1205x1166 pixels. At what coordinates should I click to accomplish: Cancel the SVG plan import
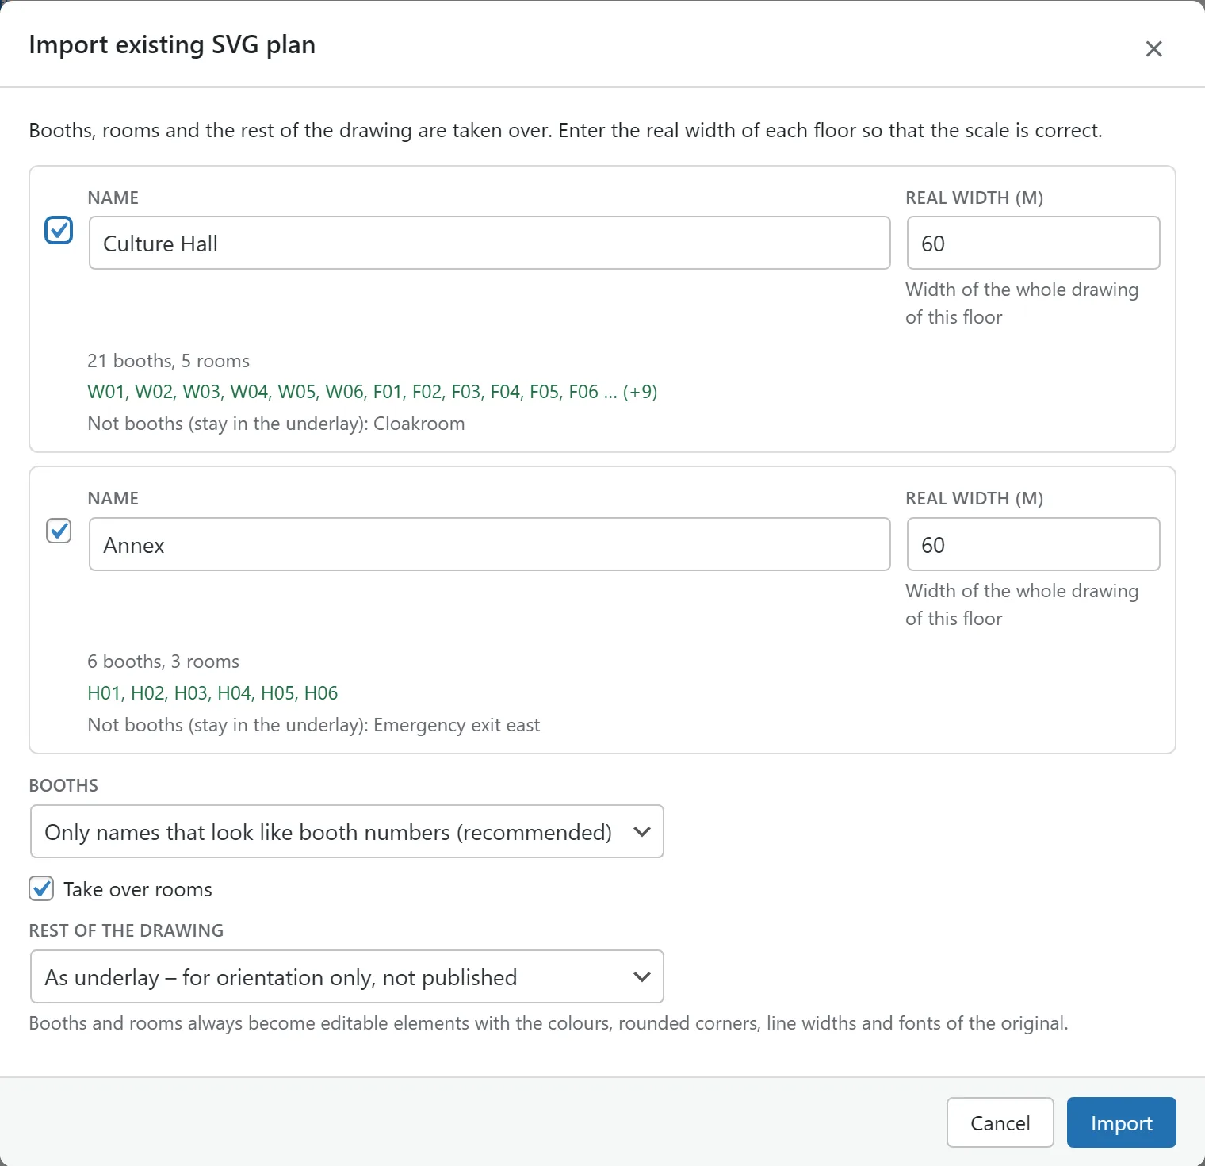[x=1000, y=1122]
